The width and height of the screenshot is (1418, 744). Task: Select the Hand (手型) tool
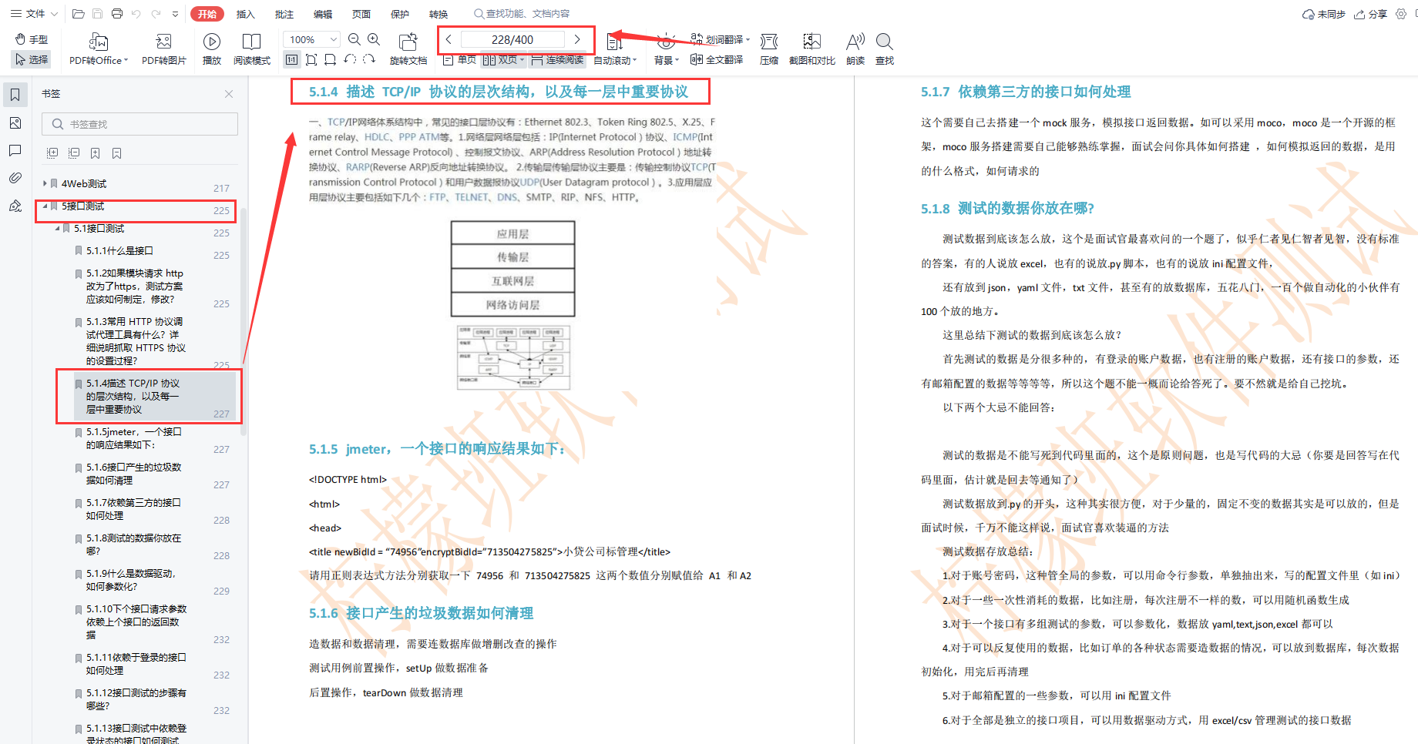click(x=32, y=39)
